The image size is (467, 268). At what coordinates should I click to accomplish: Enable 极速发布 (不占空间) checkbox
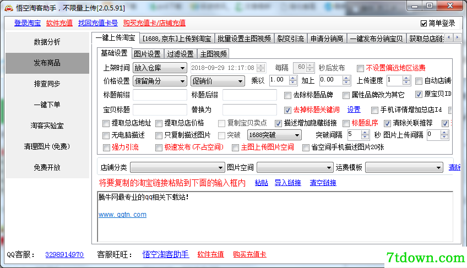pos(159,147)
